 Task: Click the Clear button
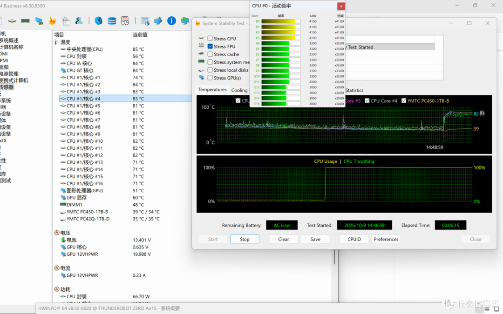click(284, 239)
